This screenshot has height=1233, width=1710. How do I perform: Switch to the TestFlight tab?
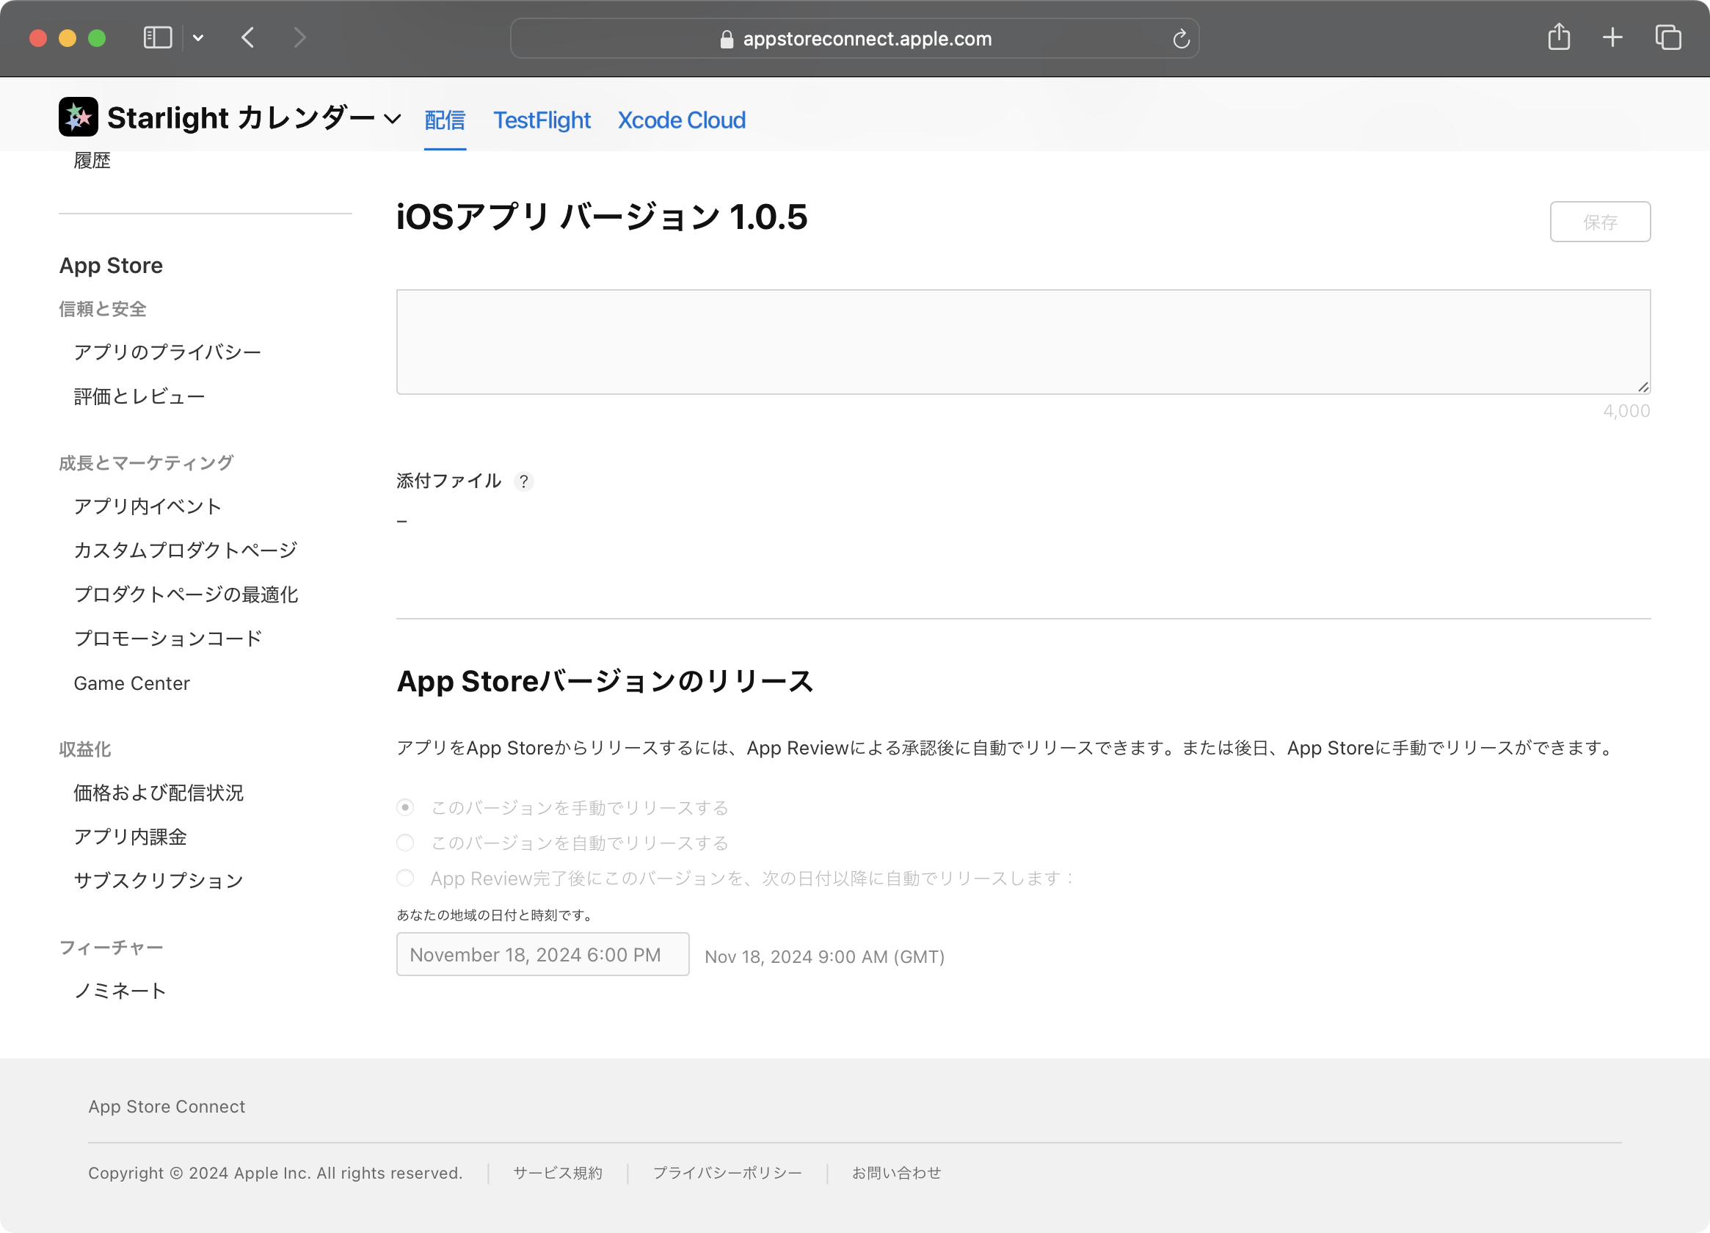542,120
